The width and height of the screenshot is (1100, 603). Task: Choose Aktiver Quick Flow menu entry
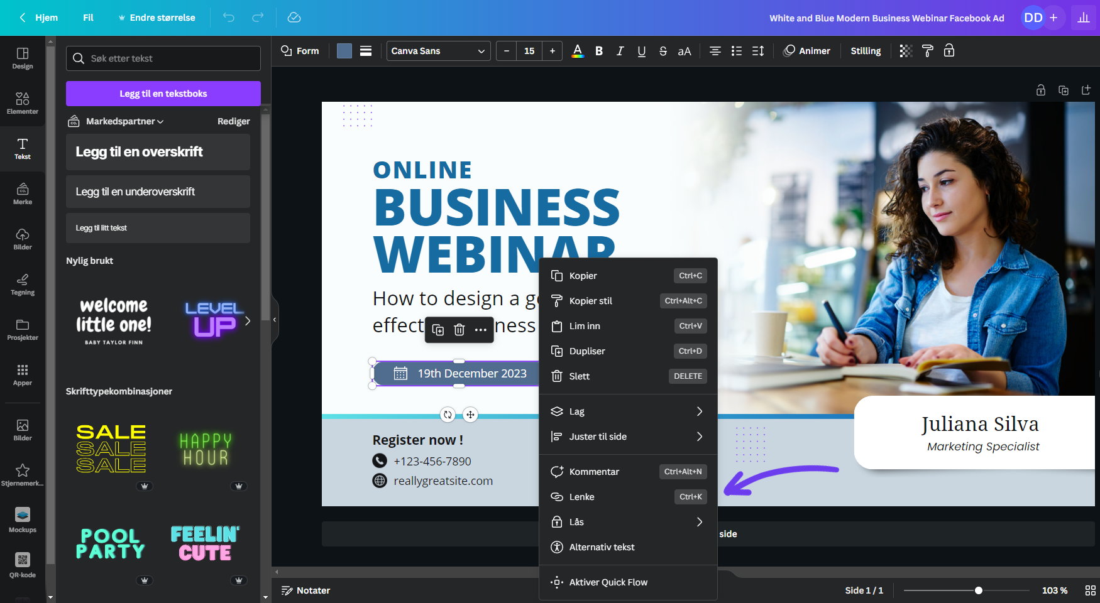pos(628,582)
